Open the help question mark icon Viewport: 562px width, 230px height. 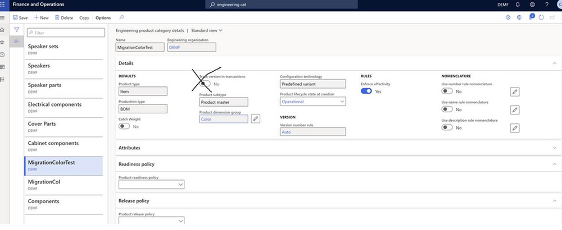(547, 4)
